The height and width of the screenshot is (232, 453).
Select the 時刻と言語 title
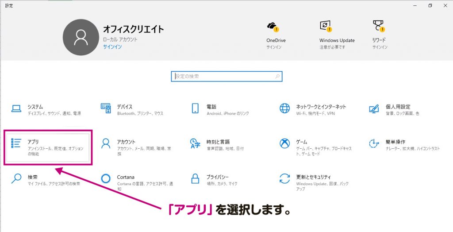coord(218,142)
